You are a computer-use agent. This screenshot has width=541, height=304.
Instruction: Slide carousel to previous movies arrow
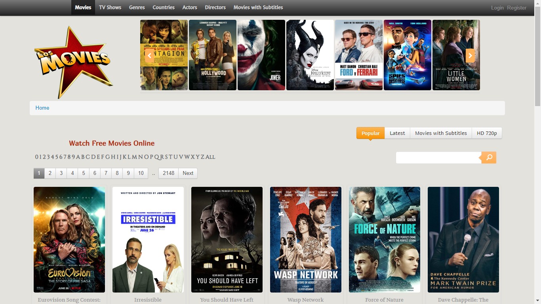(x=149, y=55)
